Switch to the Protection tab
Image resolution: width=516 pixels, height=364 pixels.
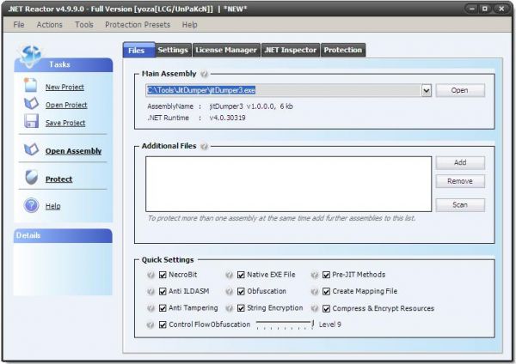[x=343, y=50]
